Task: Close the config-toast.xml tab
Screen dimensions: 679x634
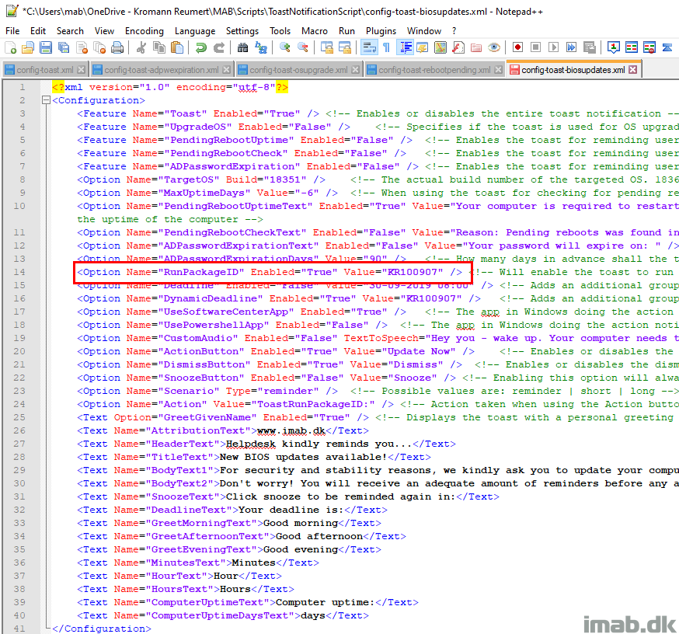Action: click(81, 70)
